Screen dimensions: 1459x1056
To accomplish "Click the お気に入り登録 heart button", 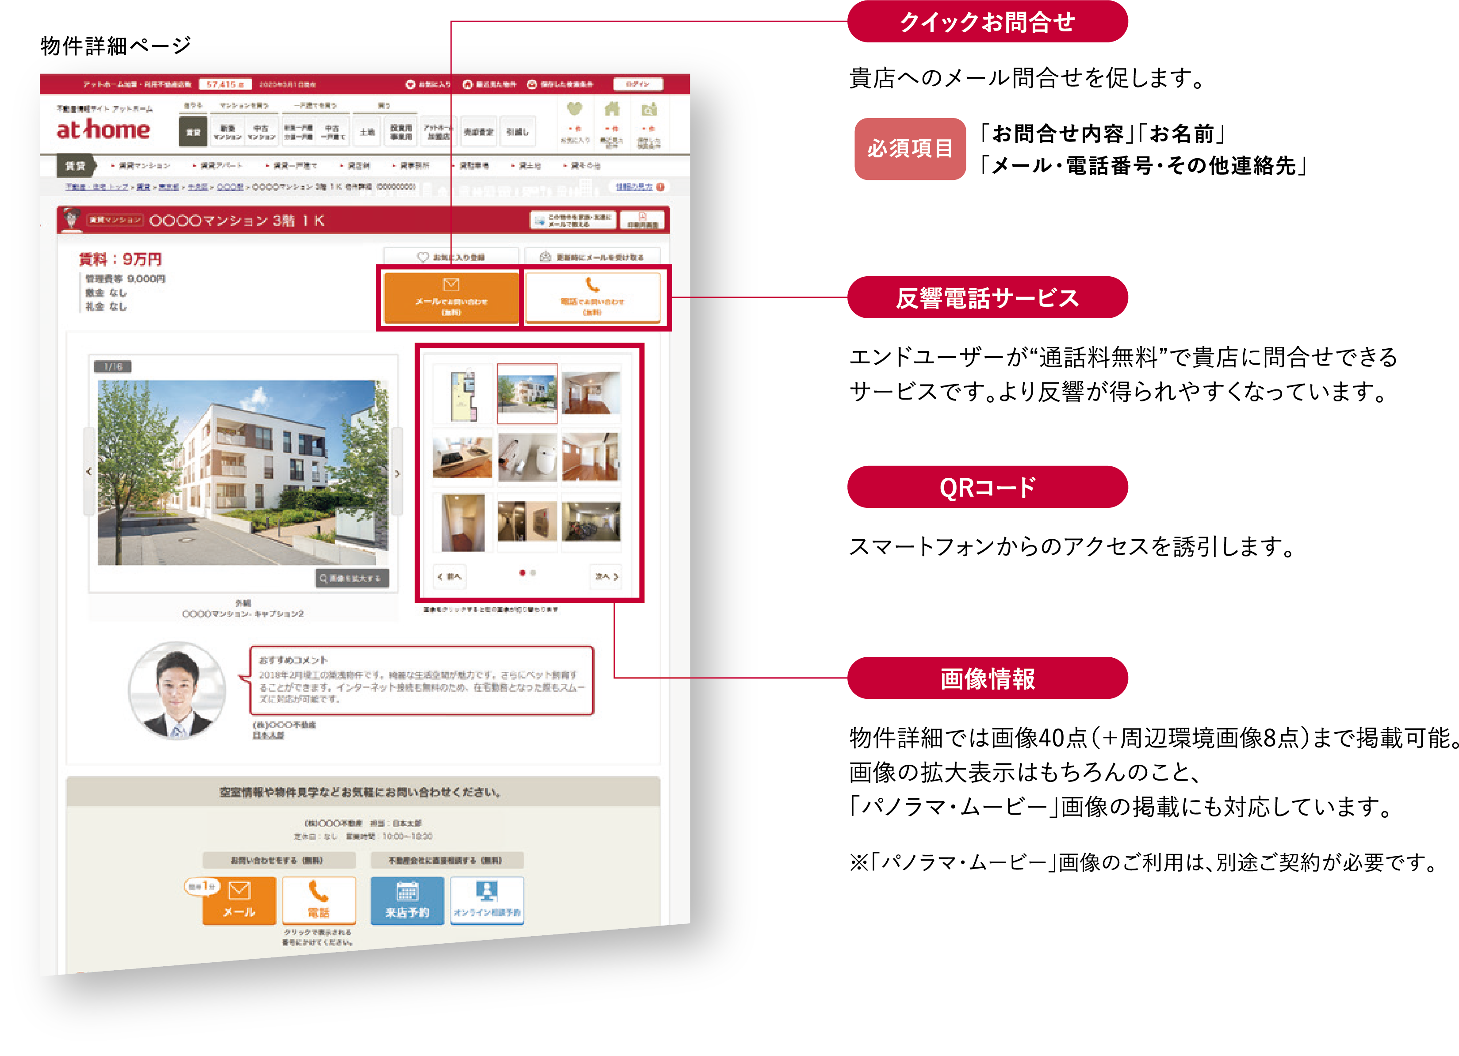I will coord(451,257).
